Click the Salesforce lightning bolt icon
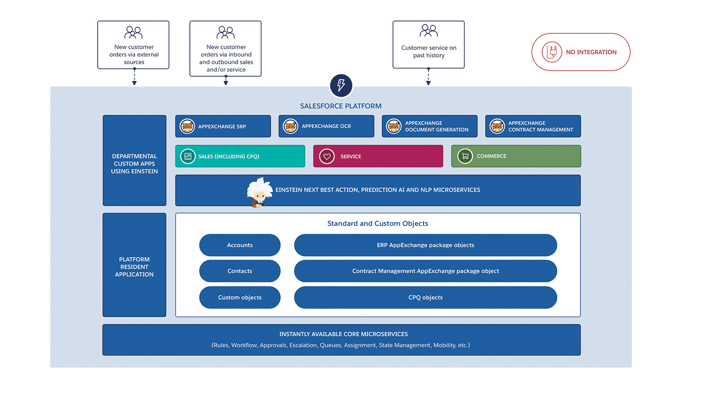Viewport: 701px width, 394px height. (341, 85)
